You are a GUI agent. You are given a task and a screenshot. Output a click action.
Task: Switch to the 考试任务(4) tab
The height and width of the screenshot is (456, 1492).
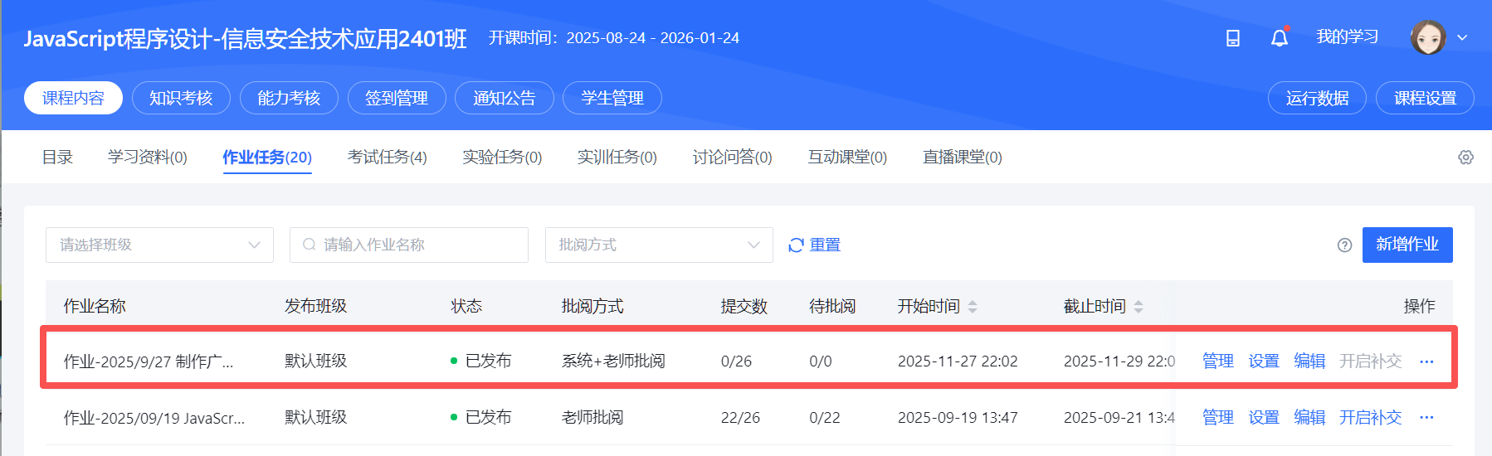point(387,157)
